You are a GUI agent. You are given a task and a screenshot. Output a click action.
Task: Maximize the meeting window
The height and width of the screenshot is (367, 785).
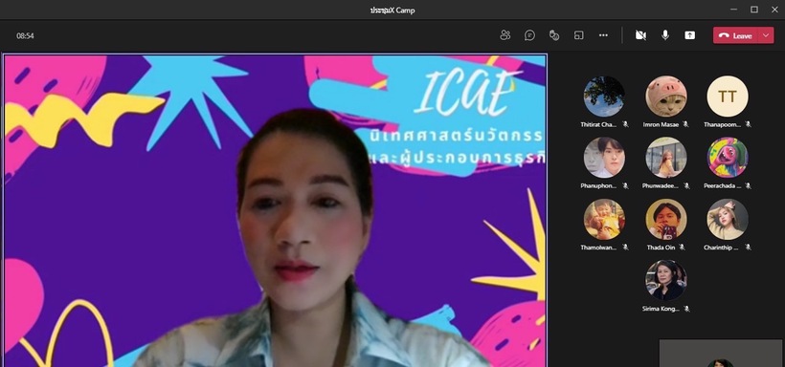[x=754, y=9]
